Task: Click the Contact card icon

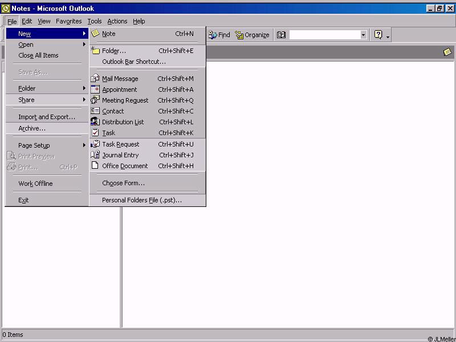Action: [x=95, y=111]
